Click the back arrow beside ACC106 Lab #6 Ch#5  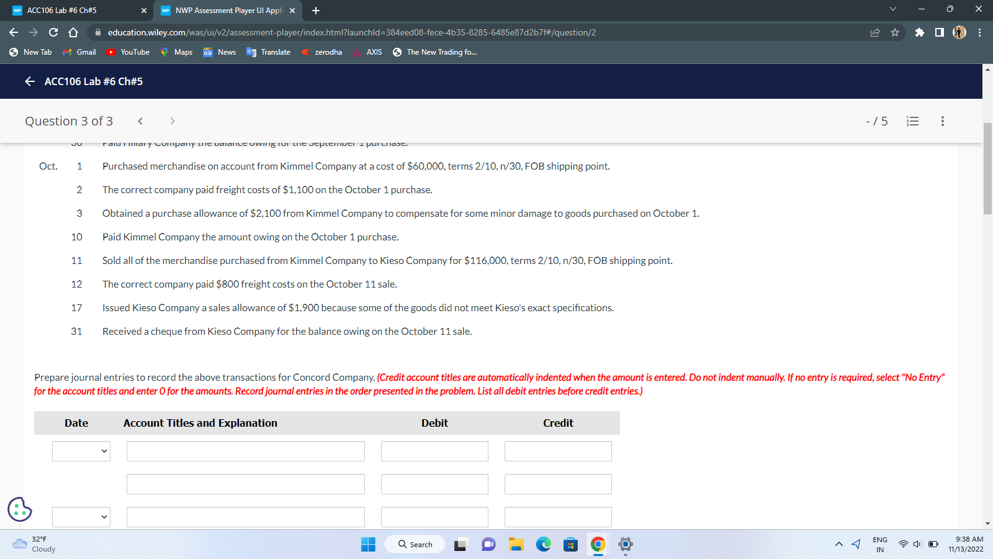pyautogui.click(x=29, y=81)
